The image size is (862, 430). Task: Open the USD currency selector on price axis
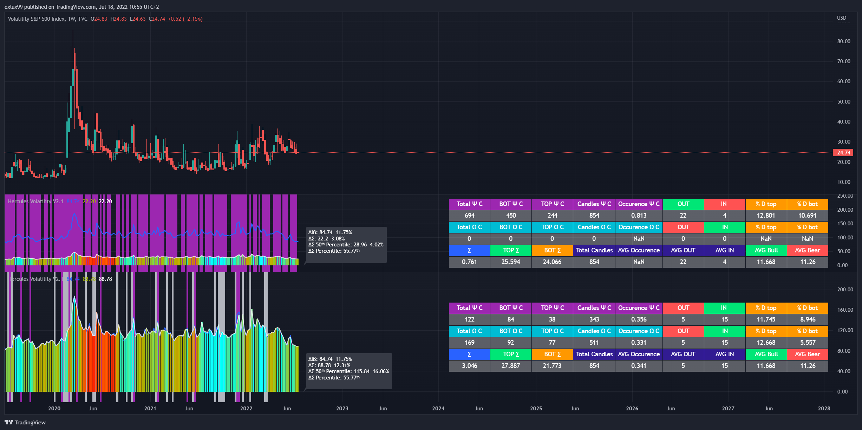(x=841, y=18)
